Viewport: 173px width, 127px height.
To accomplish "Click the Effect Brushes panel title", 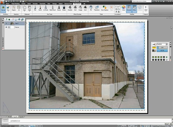I will pyautogui.click(x=78, y=14).
